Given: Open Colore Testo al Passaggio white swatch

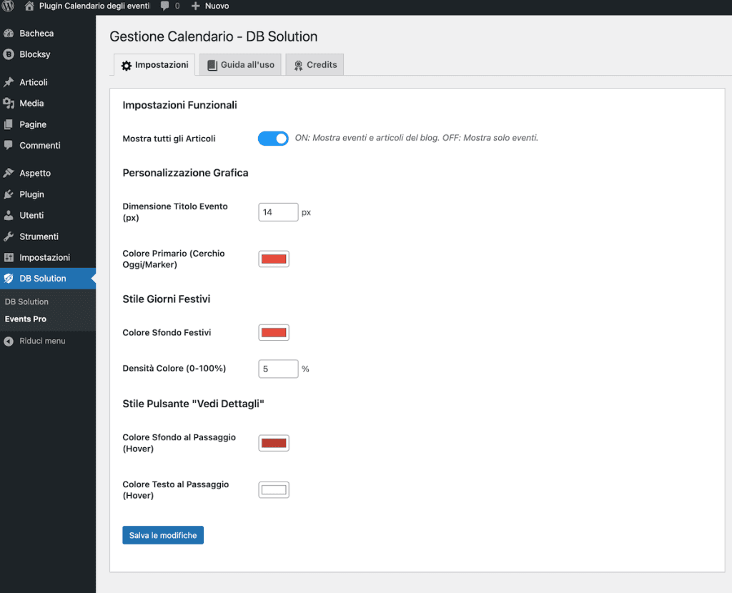Looking at the screenshot, I should click(274, 490).
